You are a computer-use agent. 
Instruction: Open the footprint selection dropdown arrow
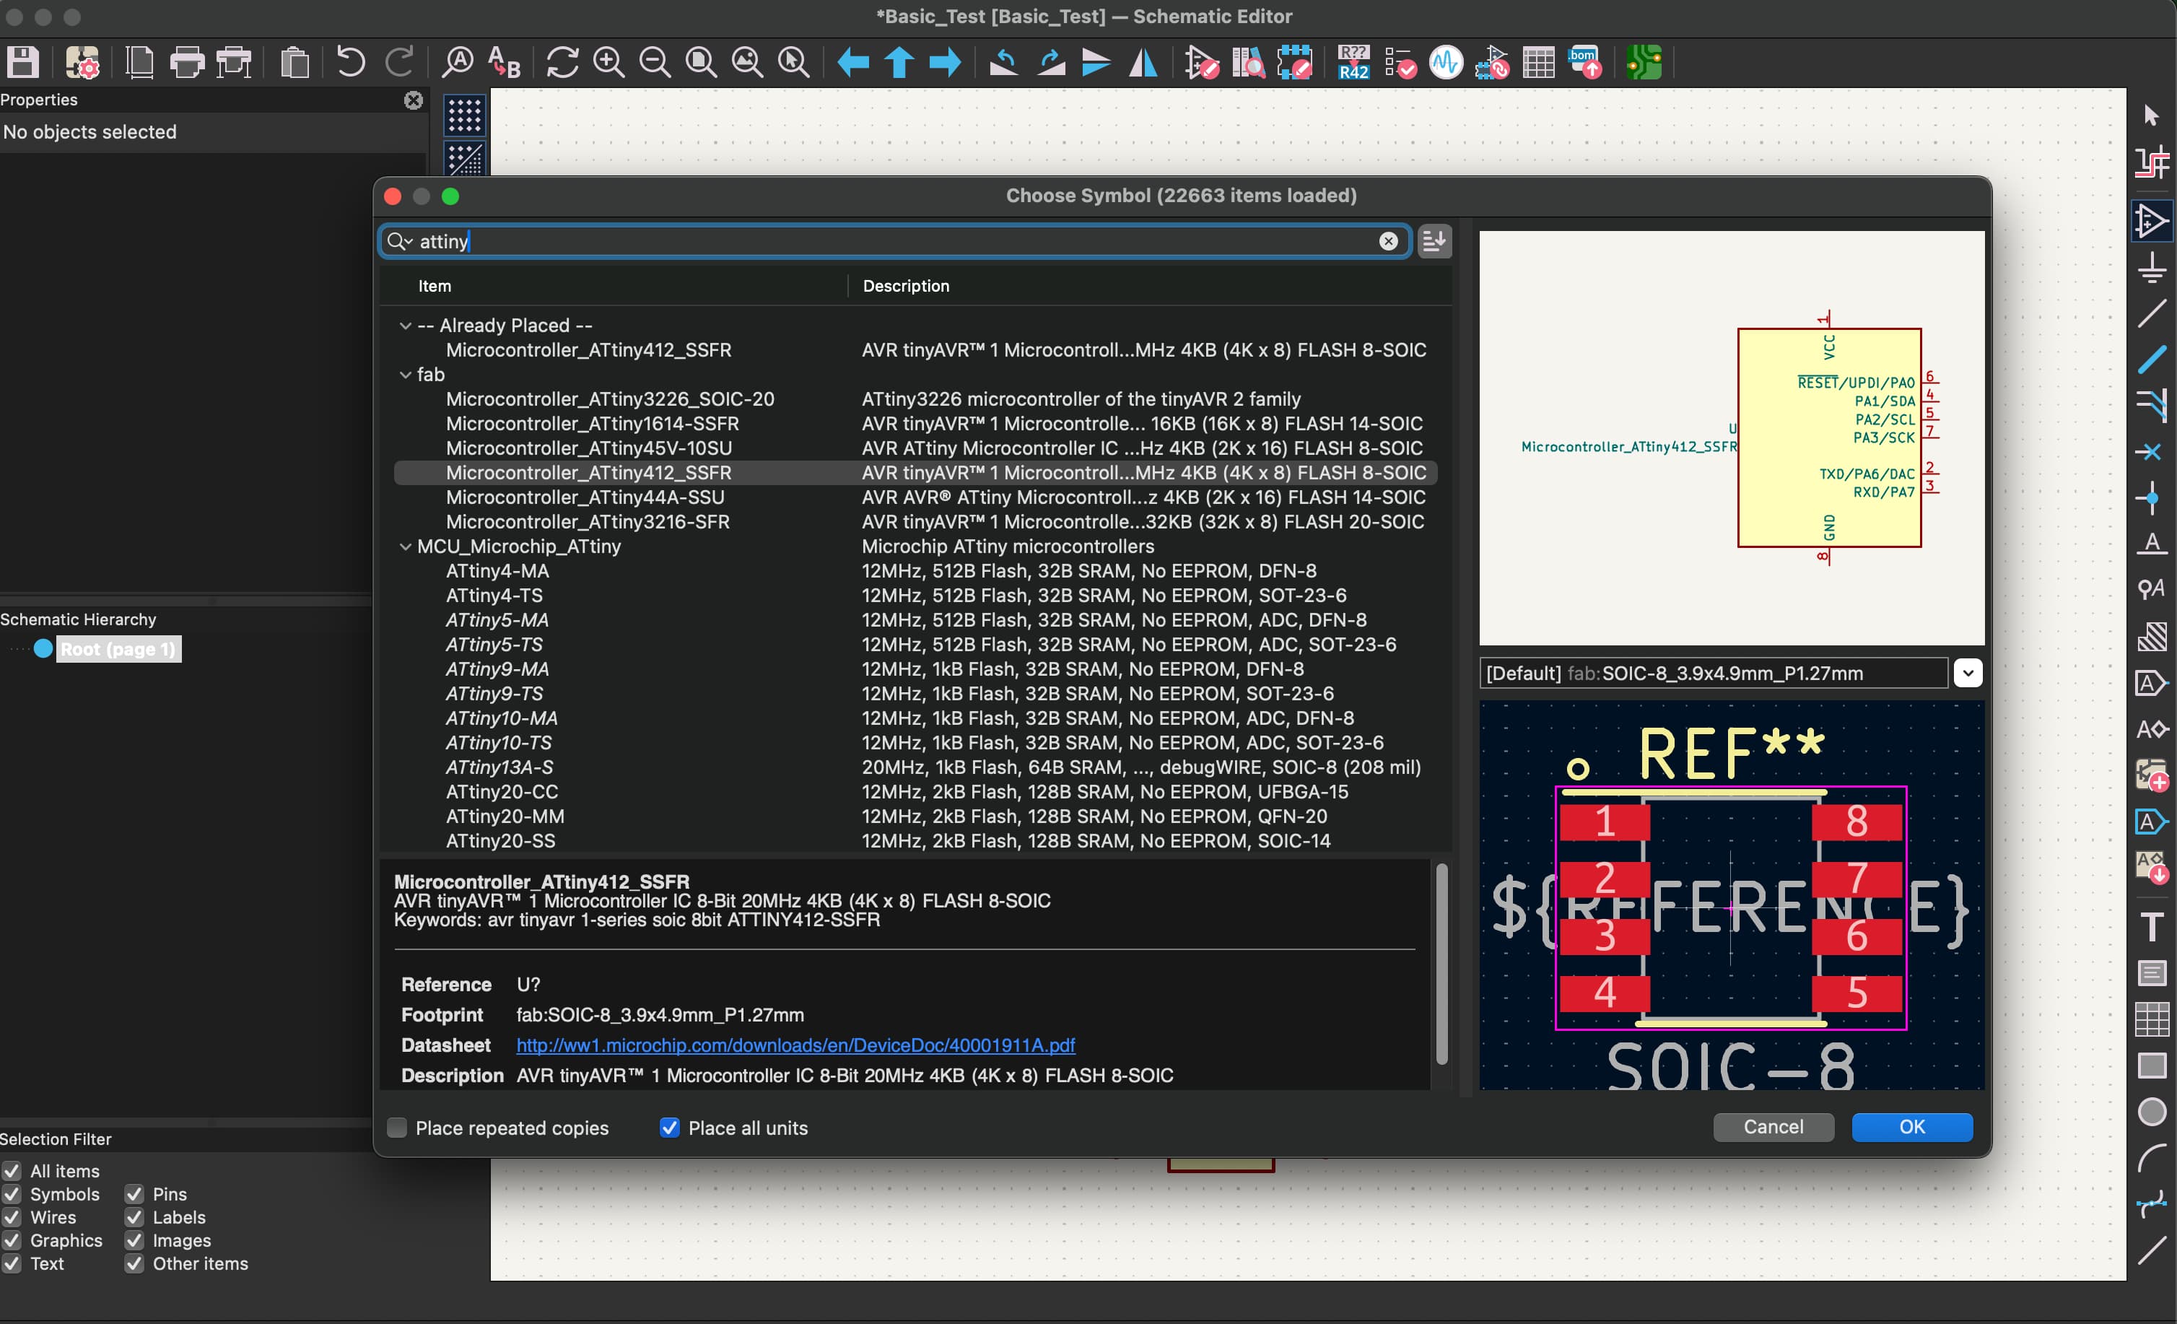point(1968,674)
